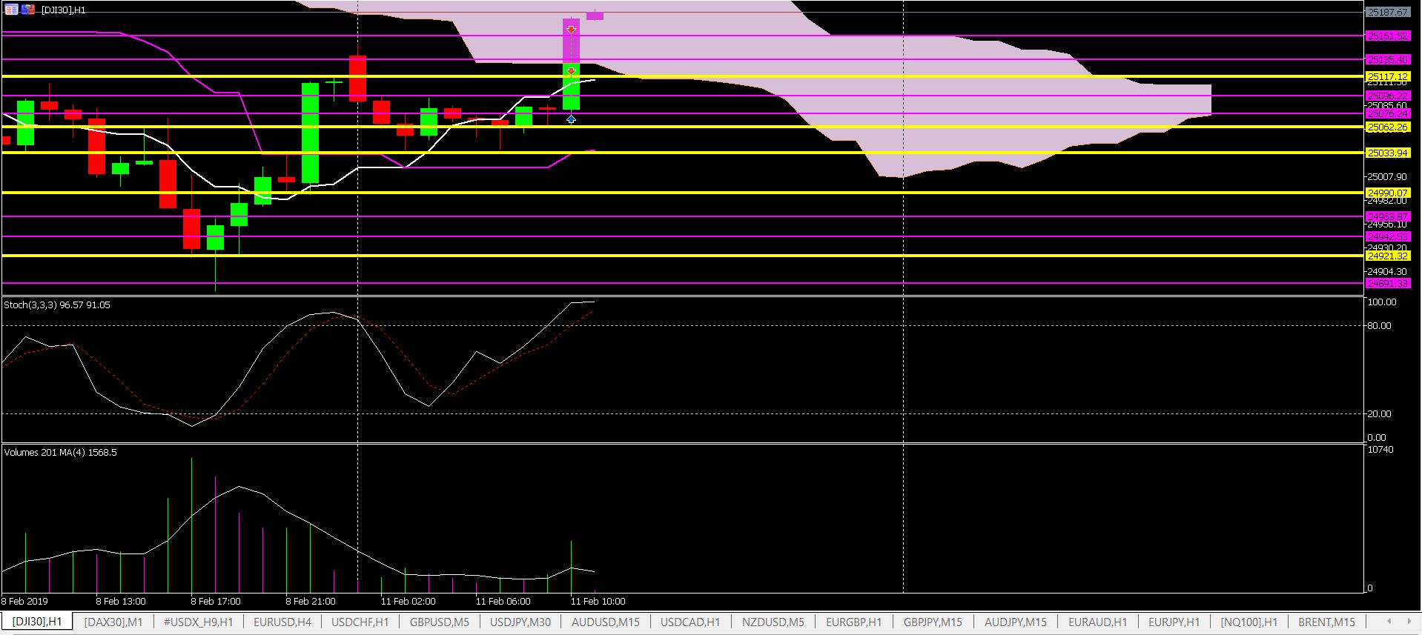The height and width of the screenshot is (635, 1422).
Task: Click the 8 Feb 2019 time label
Action: 24,601
